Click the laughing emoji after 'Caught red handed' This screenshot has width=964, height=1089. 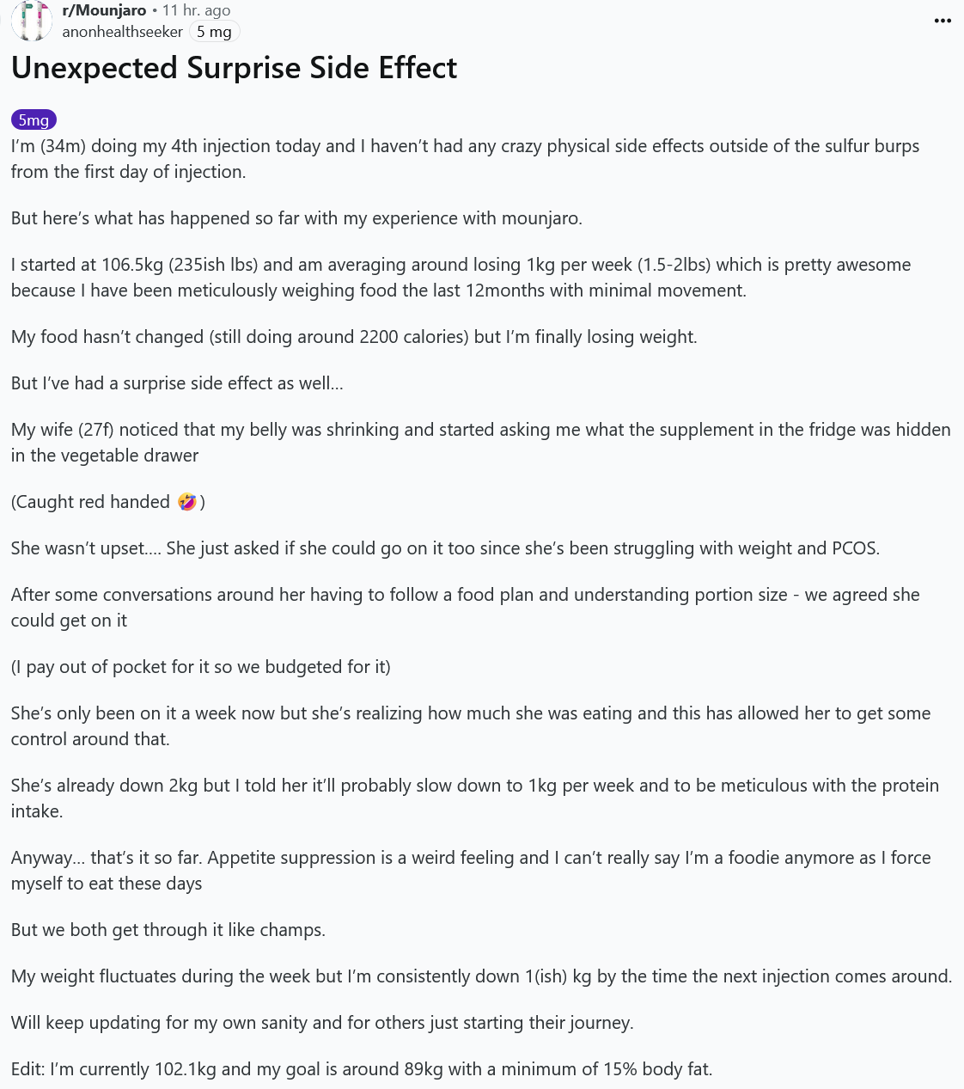pyautogui.click(x=187, y=501)
